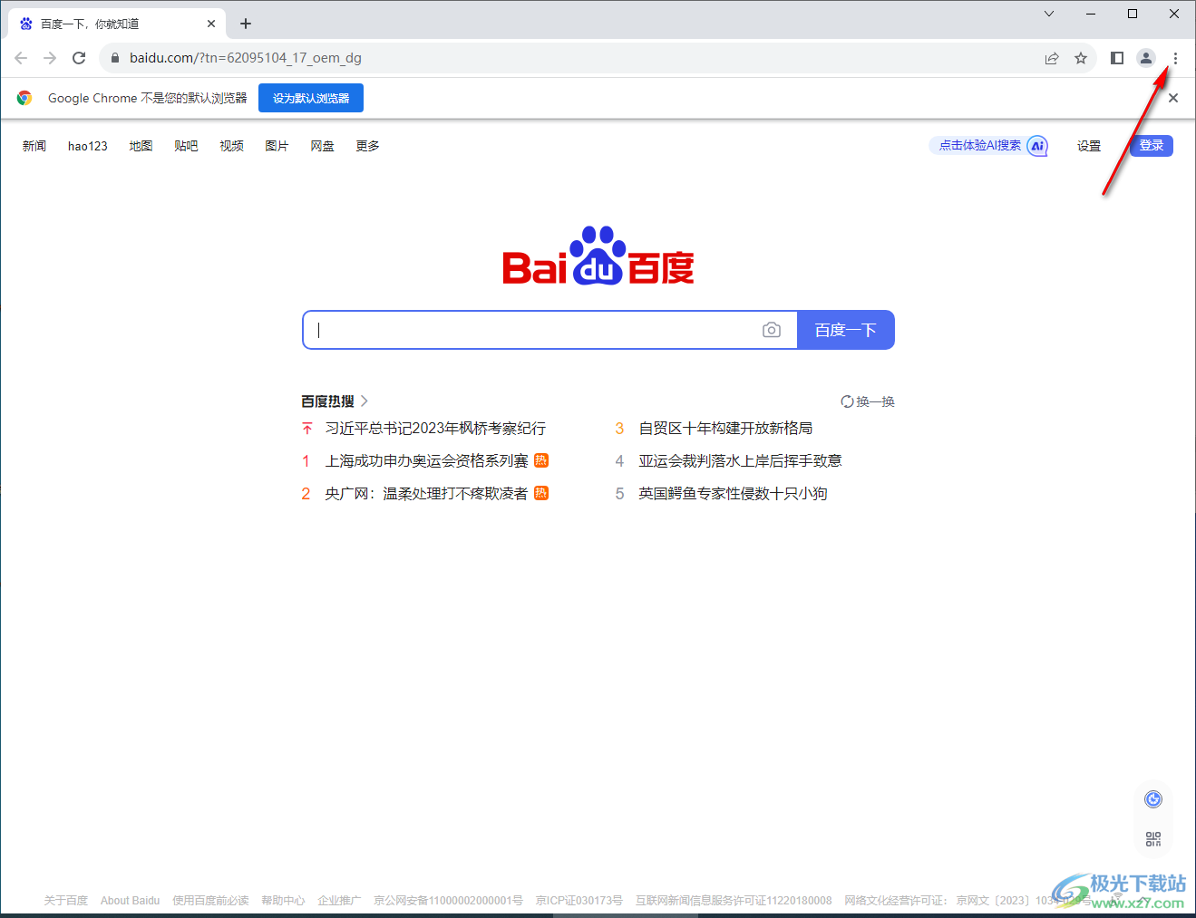The image size is (1196, 918).
Task: Open hot item 亚运会裁判落水上岸后挥手致意
Action: point(740,461)
